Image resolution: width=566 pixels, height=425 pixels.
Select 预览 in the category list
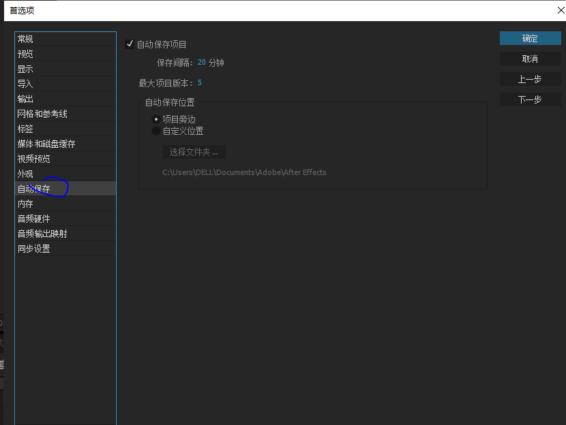(x=65, y=54)
